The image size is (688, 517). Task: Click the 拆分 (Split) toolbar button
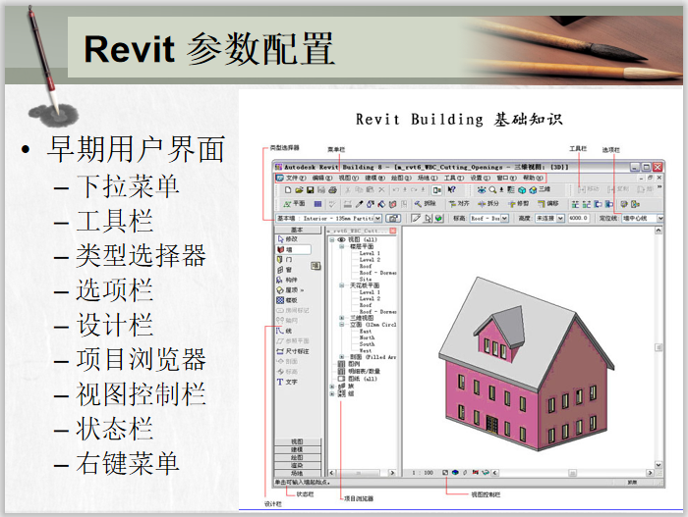click(489, 202)
